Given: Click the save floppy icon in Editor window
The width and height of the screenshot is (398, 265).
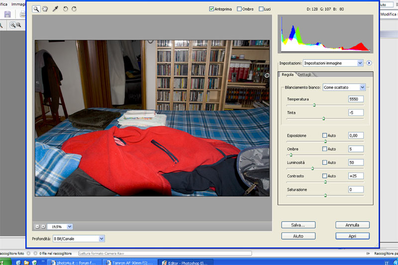Looking at the screenshot, I should (x=7, y=14).
